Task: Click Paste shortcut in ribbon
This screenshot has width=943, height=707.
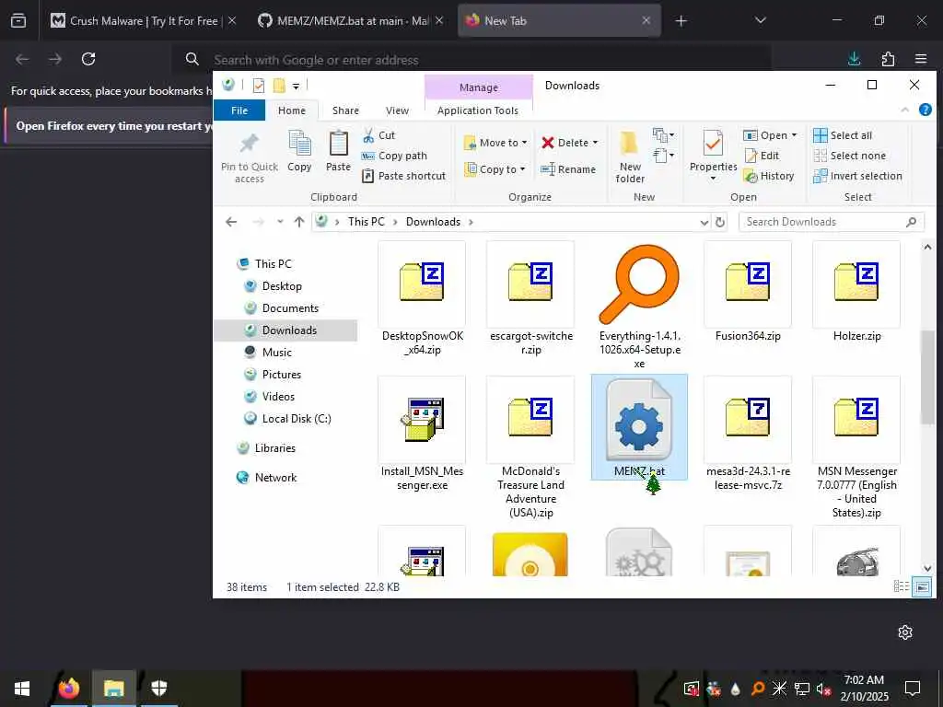Action: [404, 176]
